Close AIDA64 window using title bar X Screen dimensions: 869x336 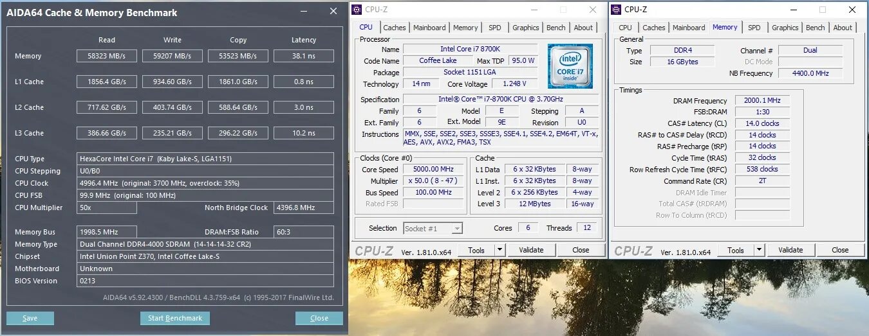[x=333, y=11]
